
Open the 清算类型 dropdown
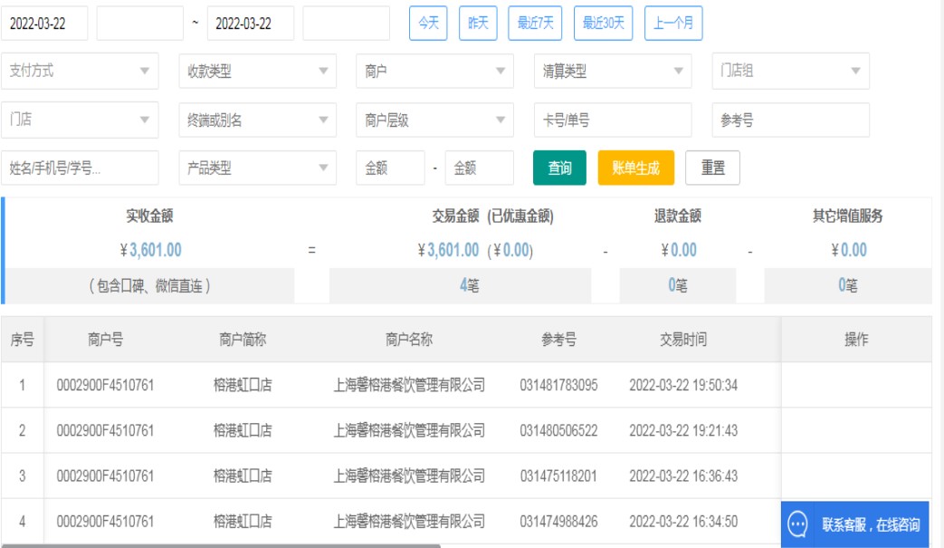tap(612, 71)
